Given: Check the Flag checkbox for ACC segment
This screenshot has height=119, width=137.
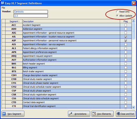Looking at the screenshot, I should (126, 25).
